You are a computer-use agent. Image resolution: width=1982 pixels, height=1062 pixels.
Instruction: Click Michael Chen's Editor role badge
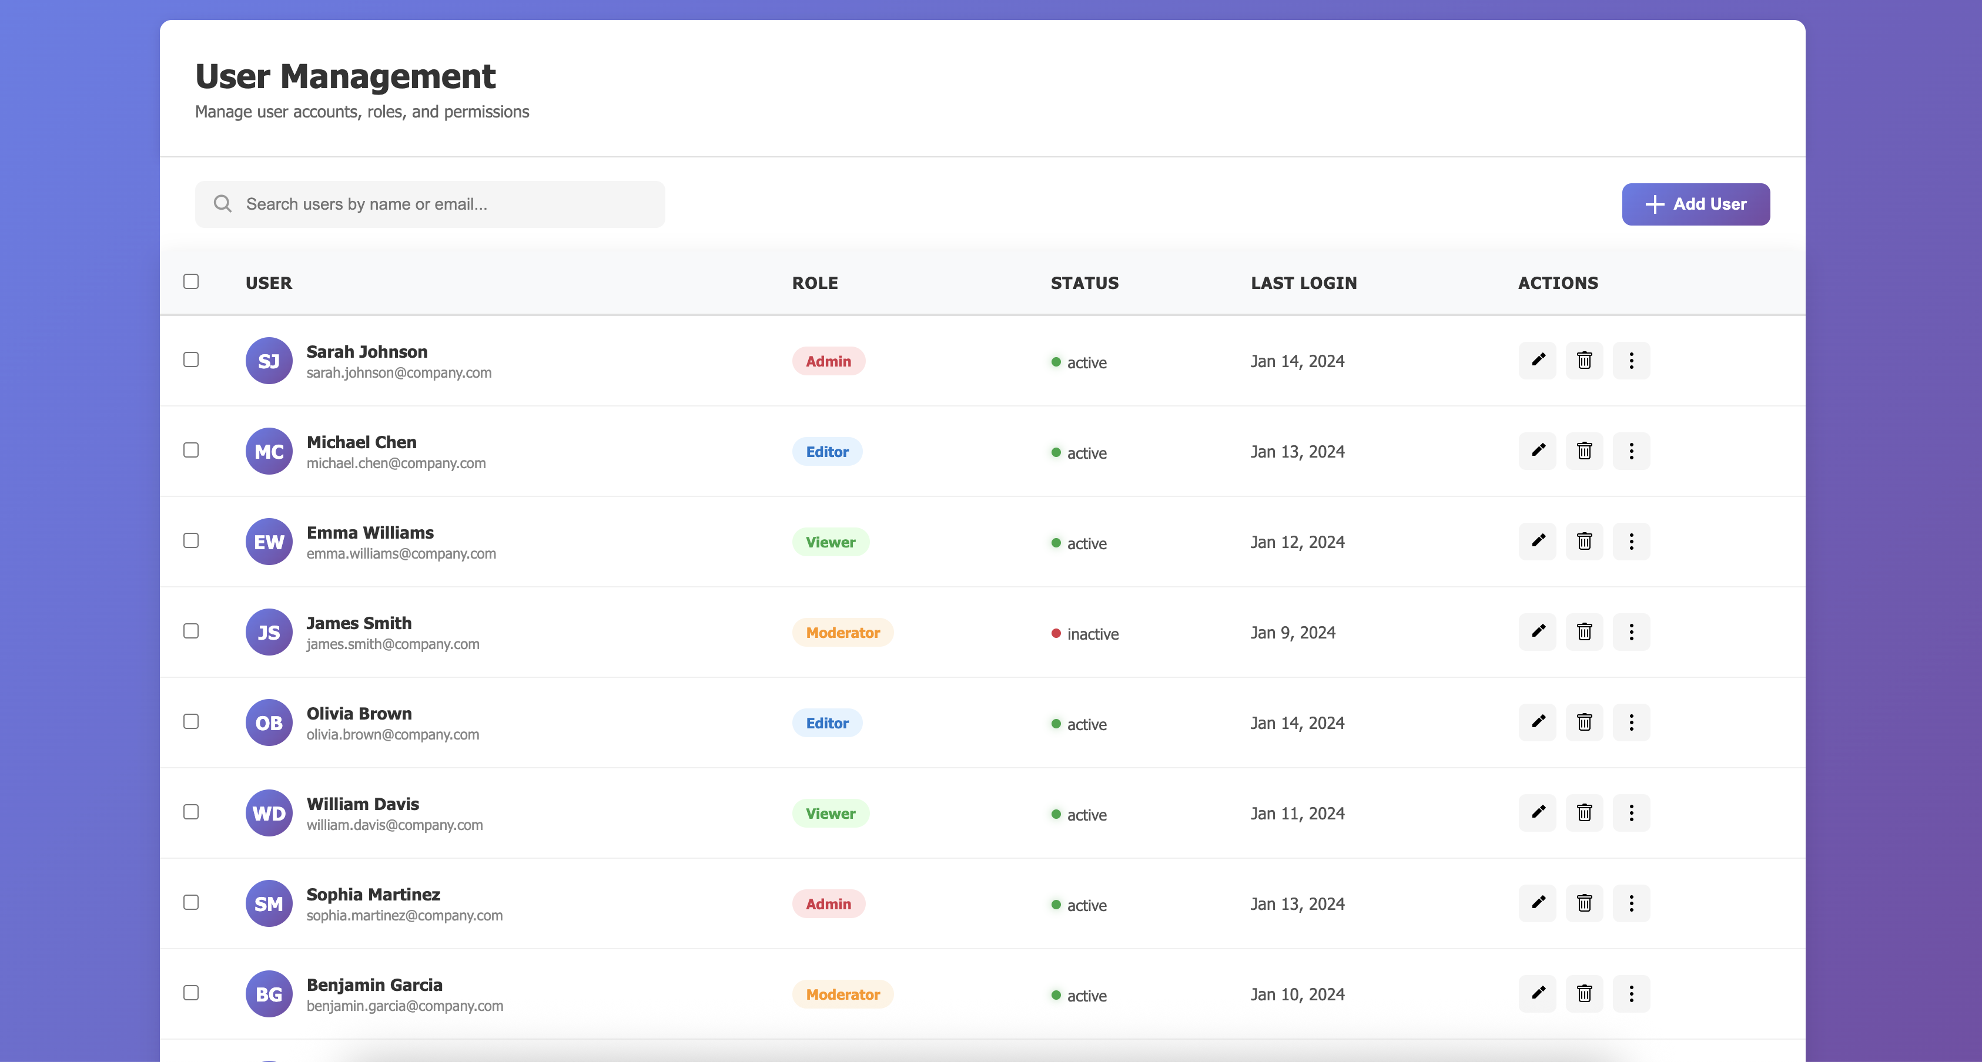click(x=827, y=451)
